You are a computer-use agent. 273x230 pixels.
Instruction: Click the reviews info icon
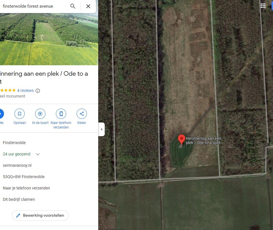pos(38,91)
